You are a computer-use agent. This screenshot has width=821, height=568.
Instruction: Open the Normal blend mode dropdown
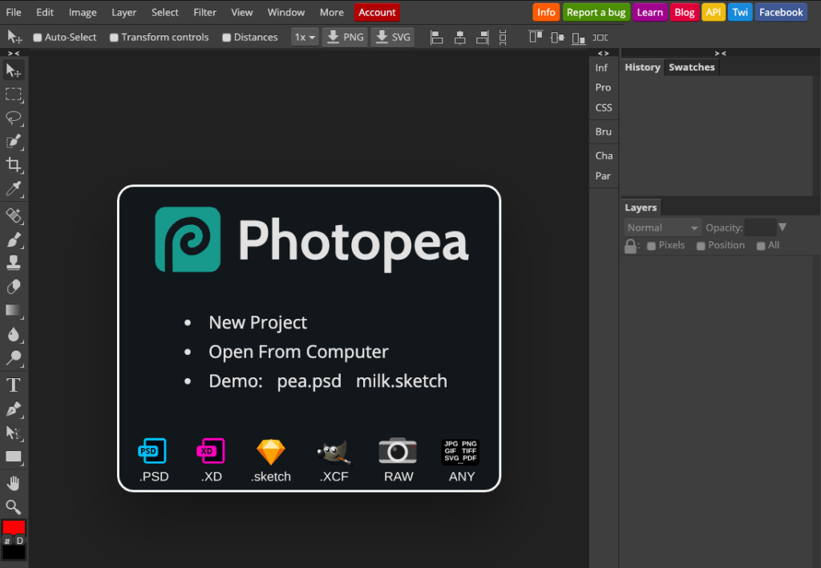(x=662, y=228)
